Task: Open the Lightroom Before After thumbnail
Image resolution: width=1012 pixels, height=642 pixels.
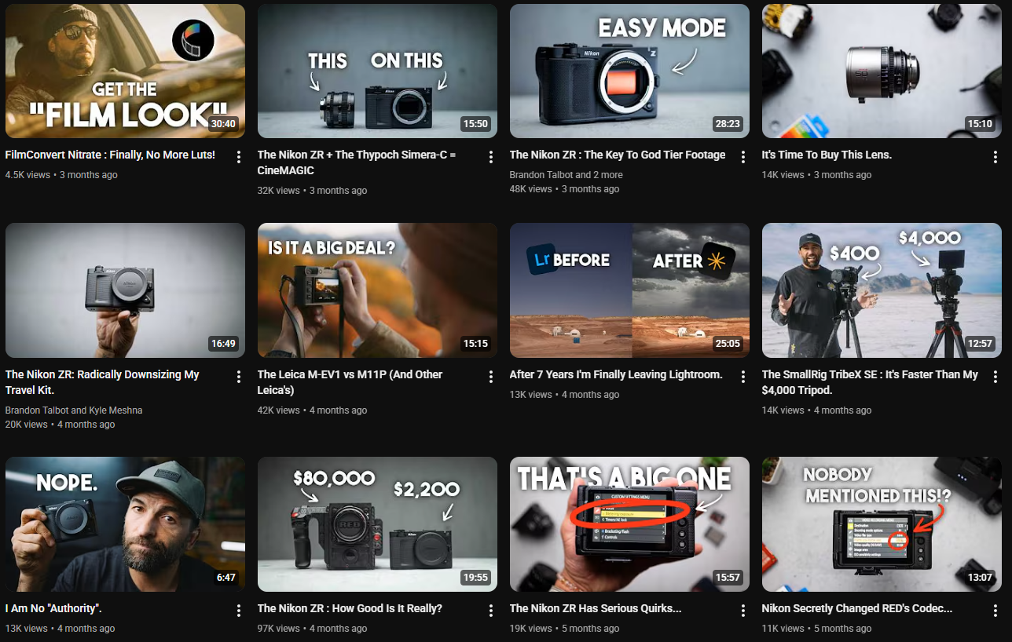Action: tap(629, 290)
